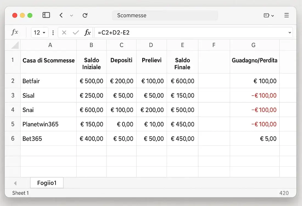Confirm the formula with the checkmark icon
Screen dimensions: 302x206
tap(75, 32)
